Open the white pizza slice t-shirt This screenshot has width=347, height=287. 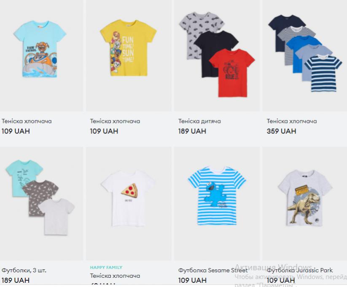coord(128,198)
